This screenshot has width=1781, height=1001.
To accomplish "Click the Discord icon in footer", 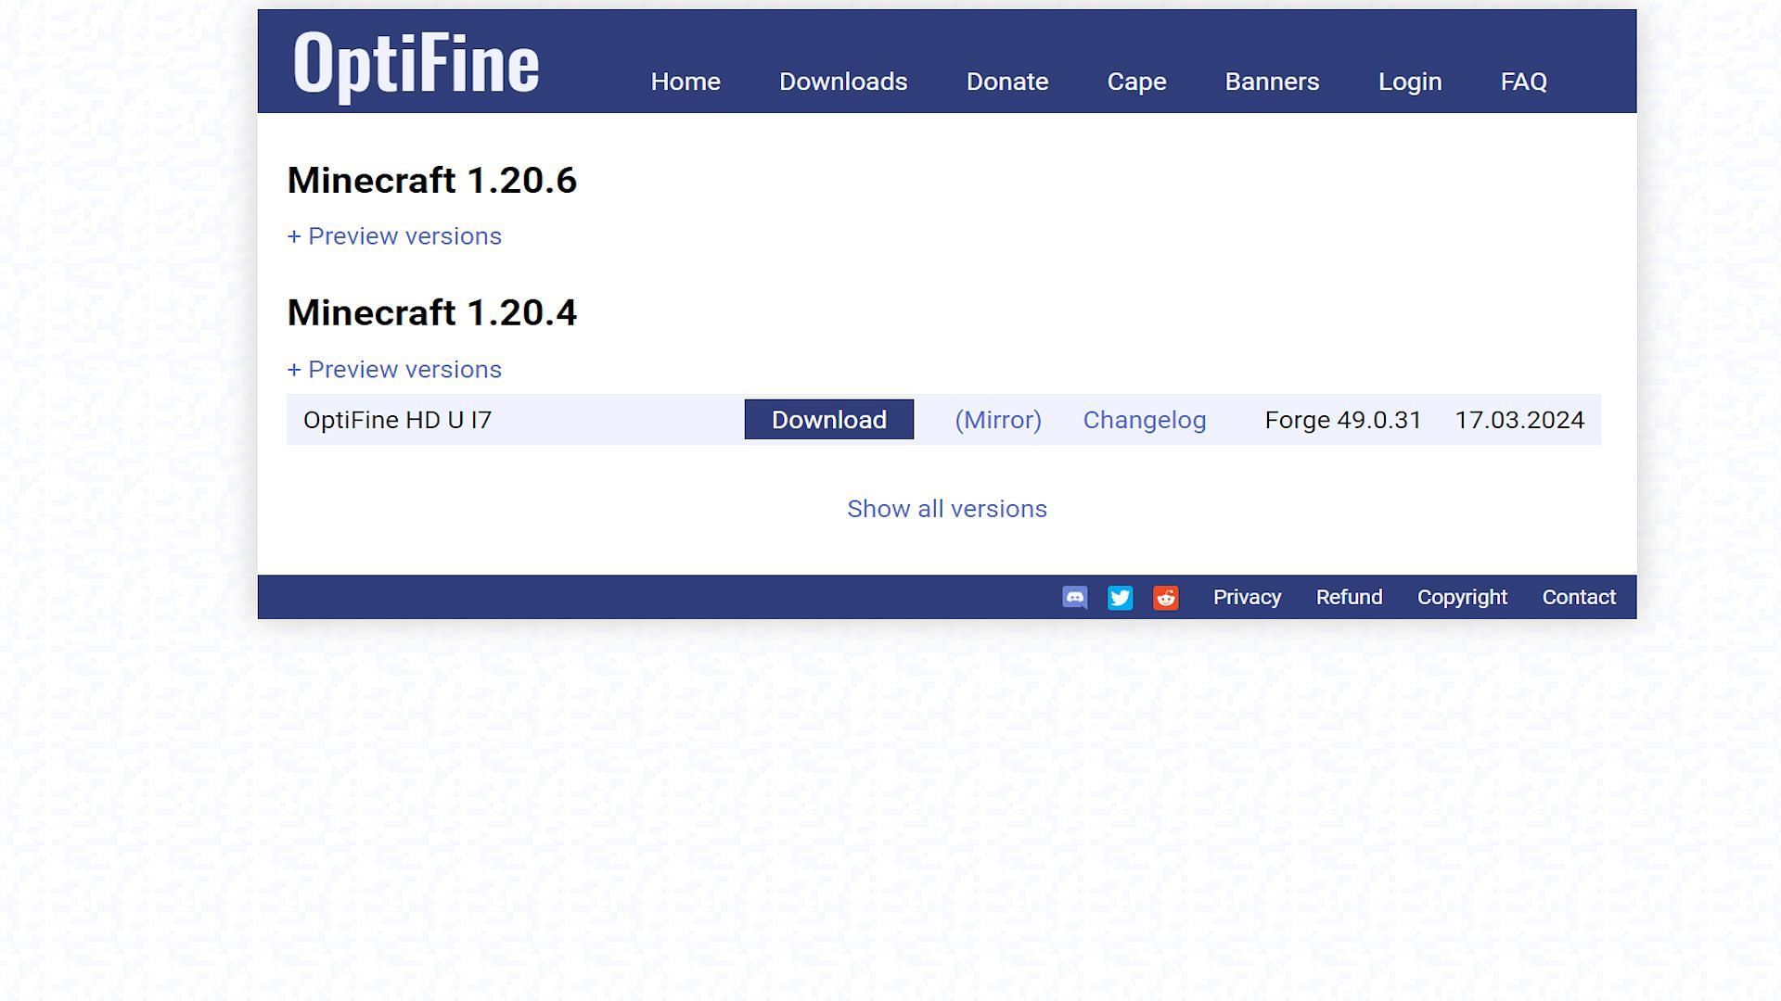I will click(x=1074, y=598).
